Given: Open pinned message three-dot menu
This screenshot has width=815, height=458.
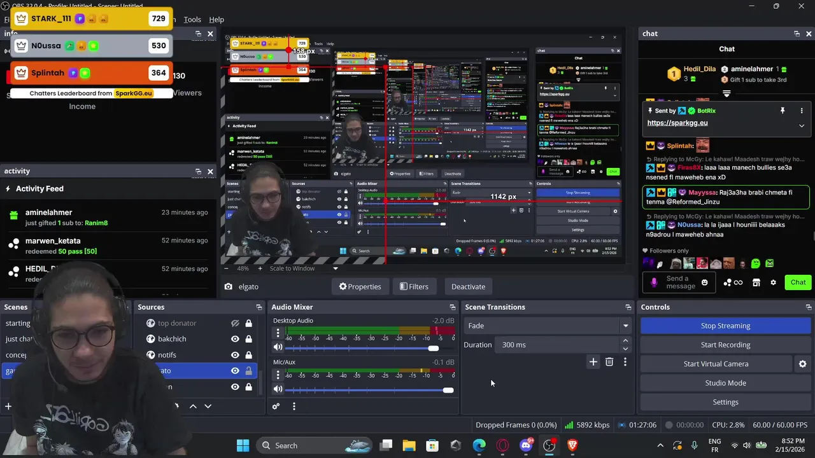Looking at the screenshot, I should click(802, 111).
